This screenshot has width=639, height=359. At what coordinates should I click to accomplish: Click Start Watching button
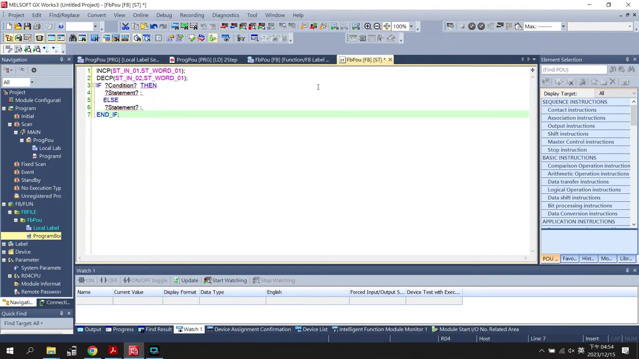[225, 280]
